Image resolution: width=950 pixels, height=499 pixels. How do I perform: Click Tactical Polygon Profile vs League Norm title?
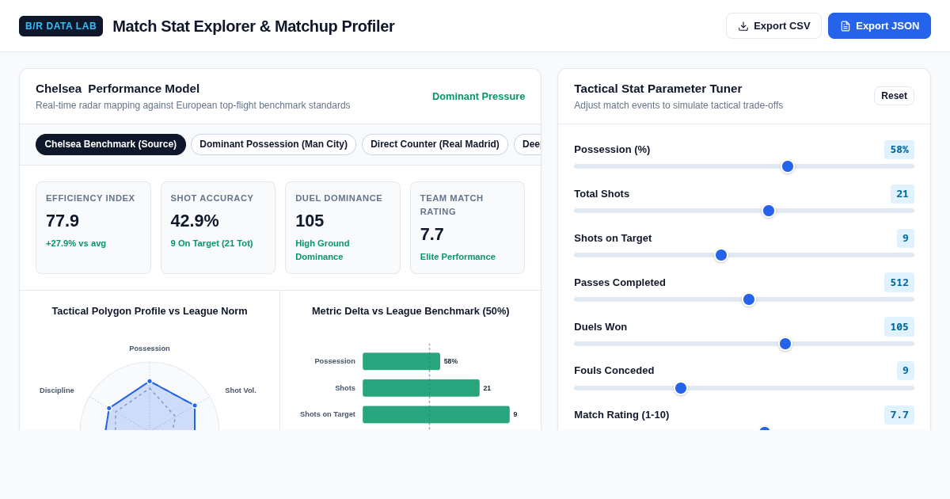pos(150,311)
